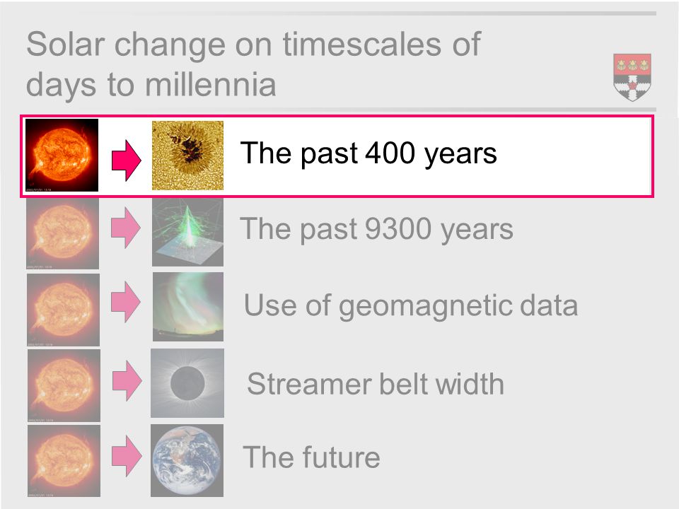Viewport: 679px width, 509px height.
Task: Click the arrow beside the cosmic ray image
Action: pos(126,228)
